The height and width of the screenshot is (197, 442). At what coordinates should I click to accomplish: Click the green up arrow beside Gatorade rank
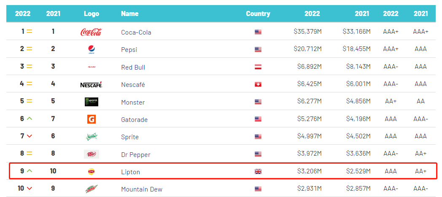[x=30, y=119]
